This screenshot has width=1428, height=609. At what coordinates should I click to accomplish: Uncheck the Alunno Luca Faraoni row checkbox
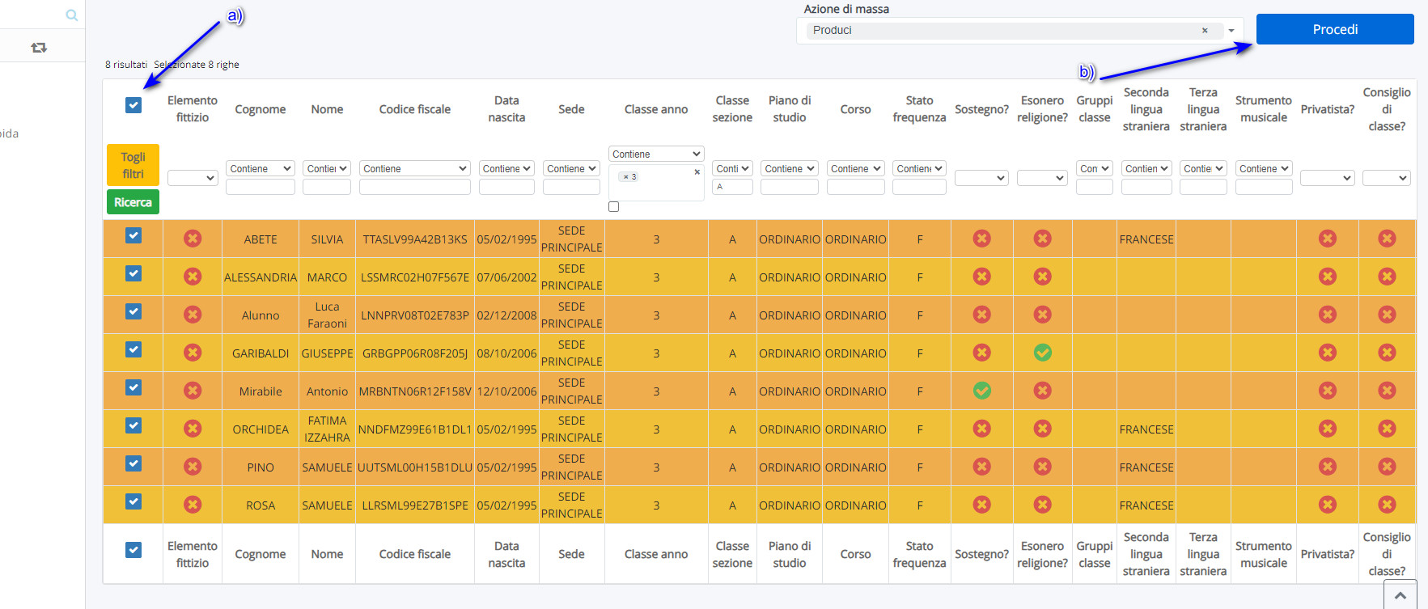pyautogui.click(x=133, y=311)
